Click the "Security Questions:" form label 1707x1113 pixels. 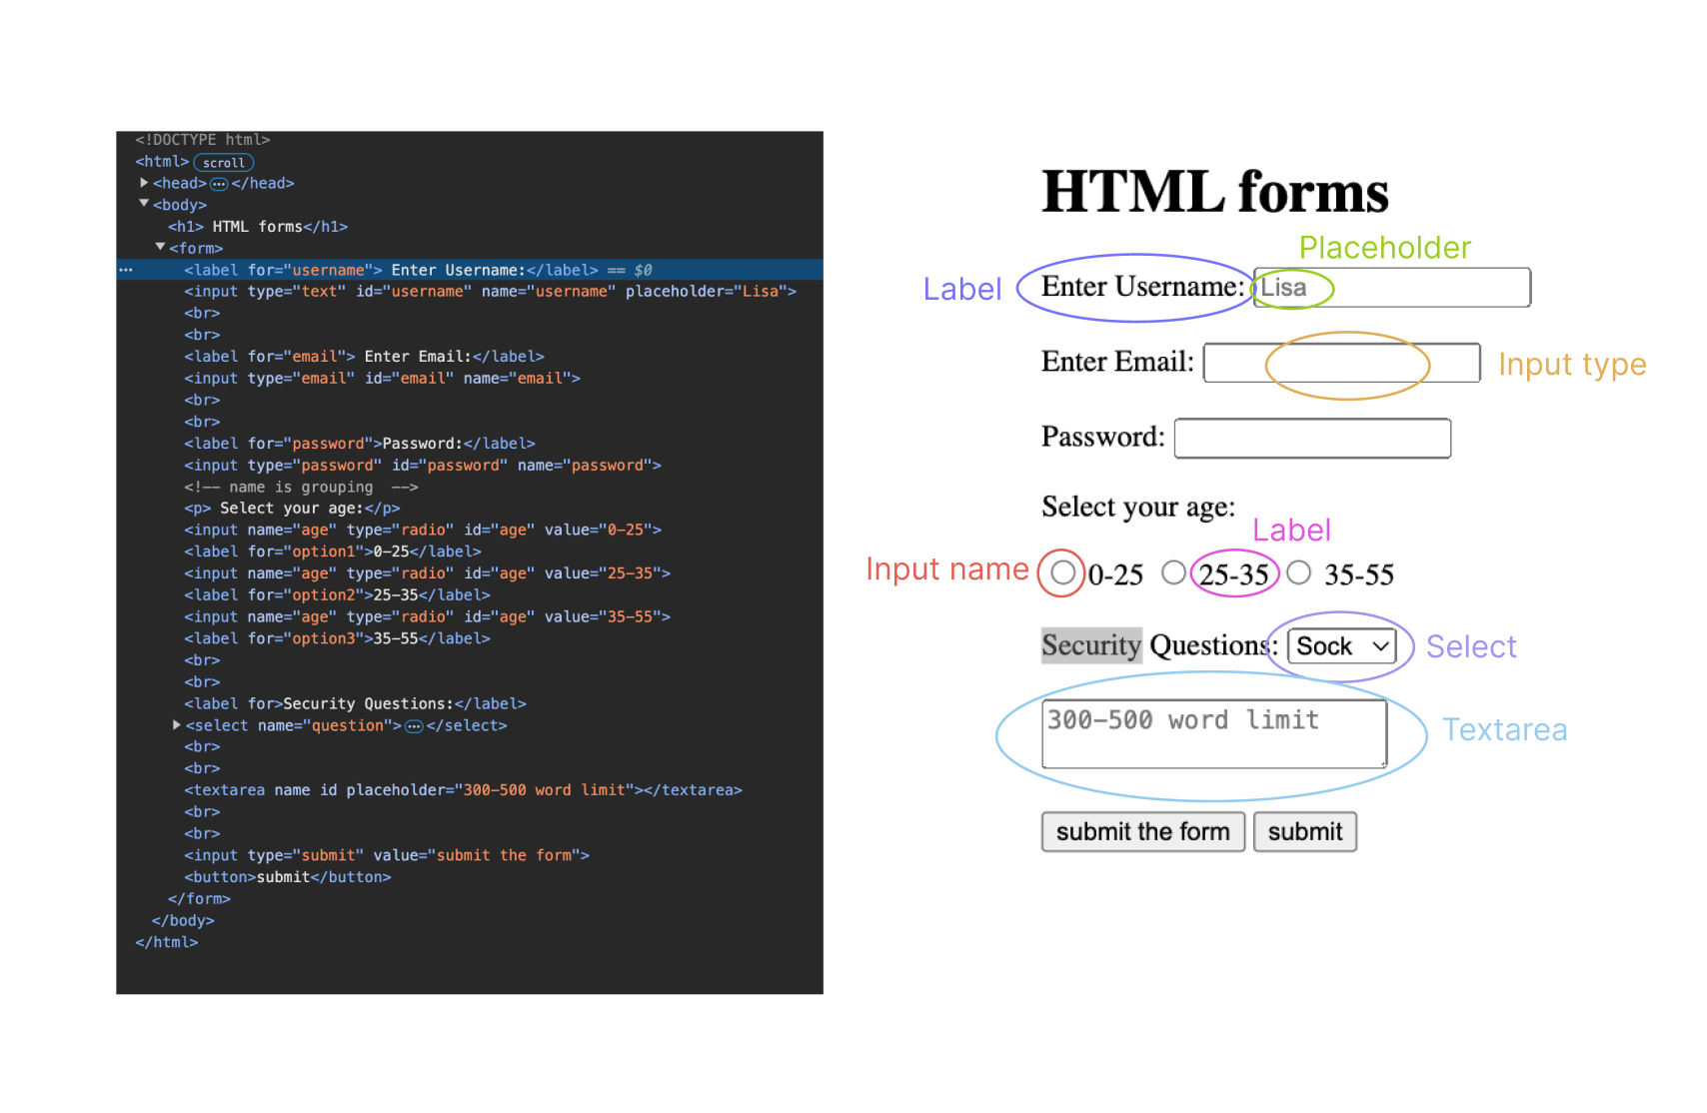(1159, 645)
